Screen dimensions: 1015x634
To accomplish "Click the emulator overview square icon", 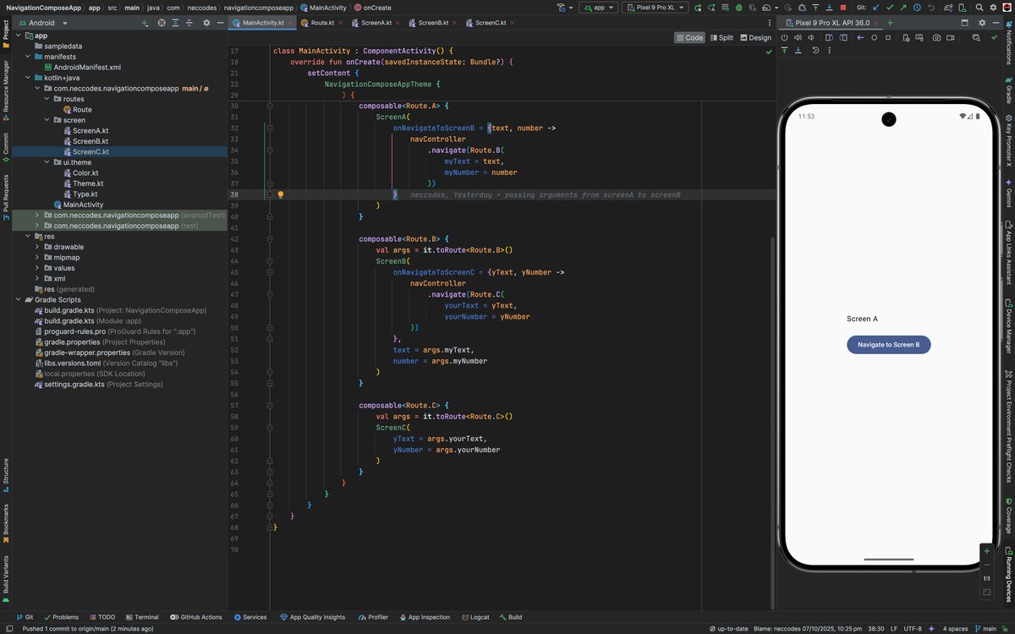I will 888,37.
